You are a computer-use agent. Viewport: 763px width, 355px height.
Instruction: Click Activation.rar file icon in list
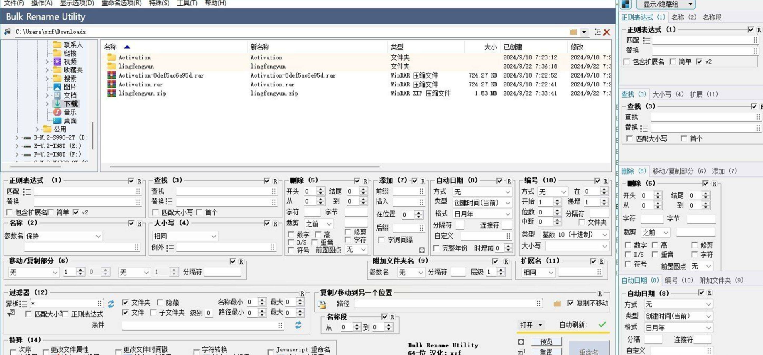pos(112,84)
